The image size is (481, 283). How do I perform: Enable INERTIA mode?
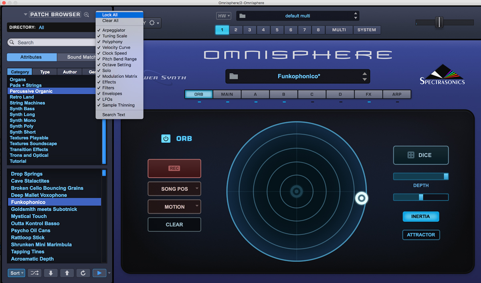[x=420, y=216]
